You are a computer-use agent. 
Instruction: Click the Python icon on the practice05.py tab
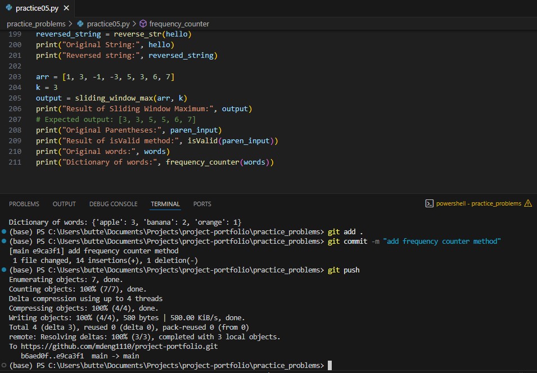coord(8,8)
